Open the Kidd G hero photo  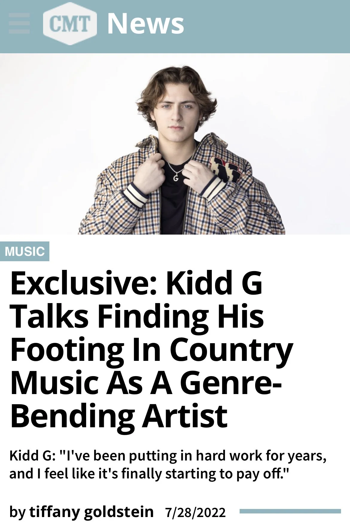coord(175,144)
